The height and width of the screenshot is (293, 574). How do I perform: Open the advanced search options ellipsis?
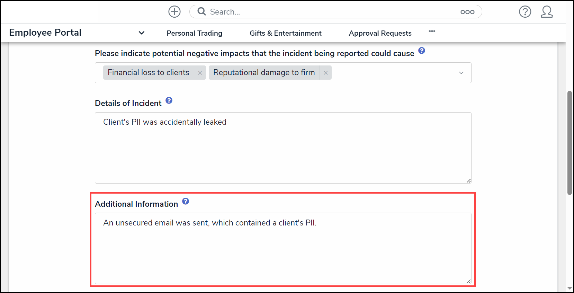point(467,12)
